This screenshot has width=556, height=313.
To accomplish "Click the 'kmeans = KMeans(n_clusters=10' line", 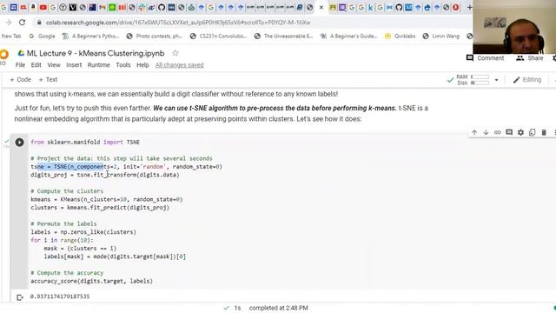I will pos(106,199).
